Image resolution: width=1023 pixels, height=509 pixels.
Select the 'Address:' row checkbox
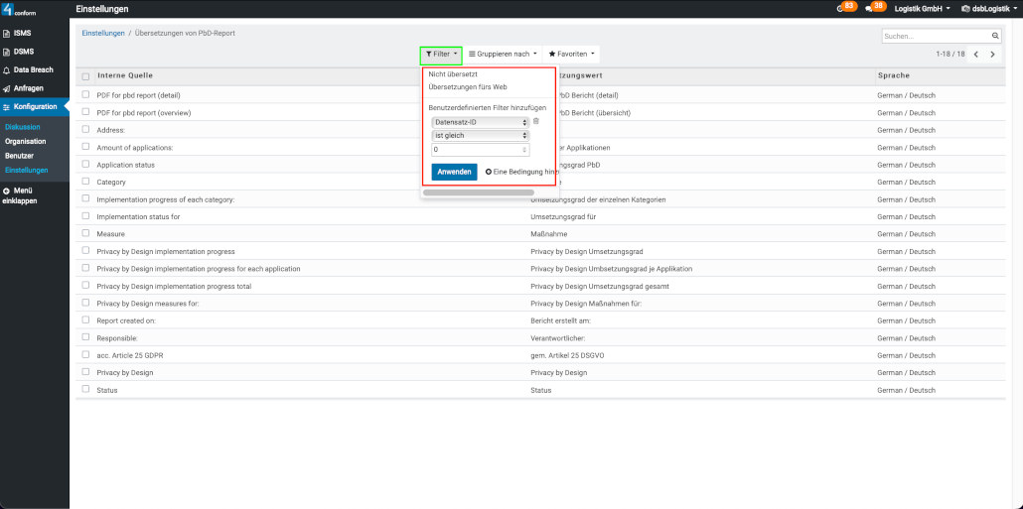[x=86, y=130]
